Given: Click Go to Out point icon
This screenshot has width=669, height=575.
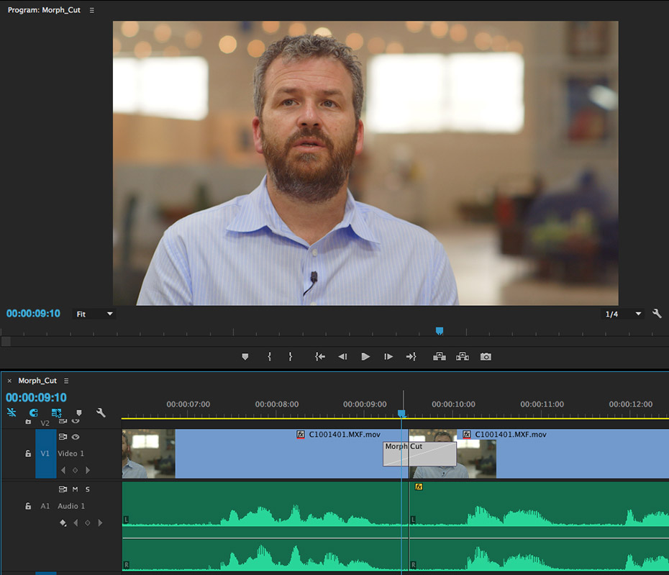Looking at the screenshot, I should pos(411,357).
